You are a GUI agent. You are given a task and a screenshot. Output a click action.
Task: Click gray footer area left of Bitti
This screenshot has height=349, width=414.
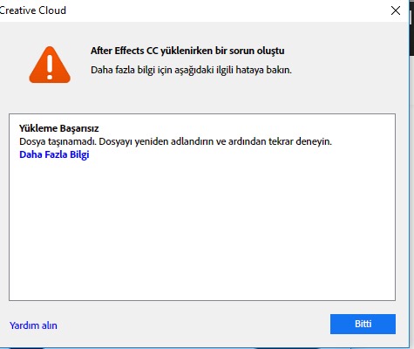(192, 325)
